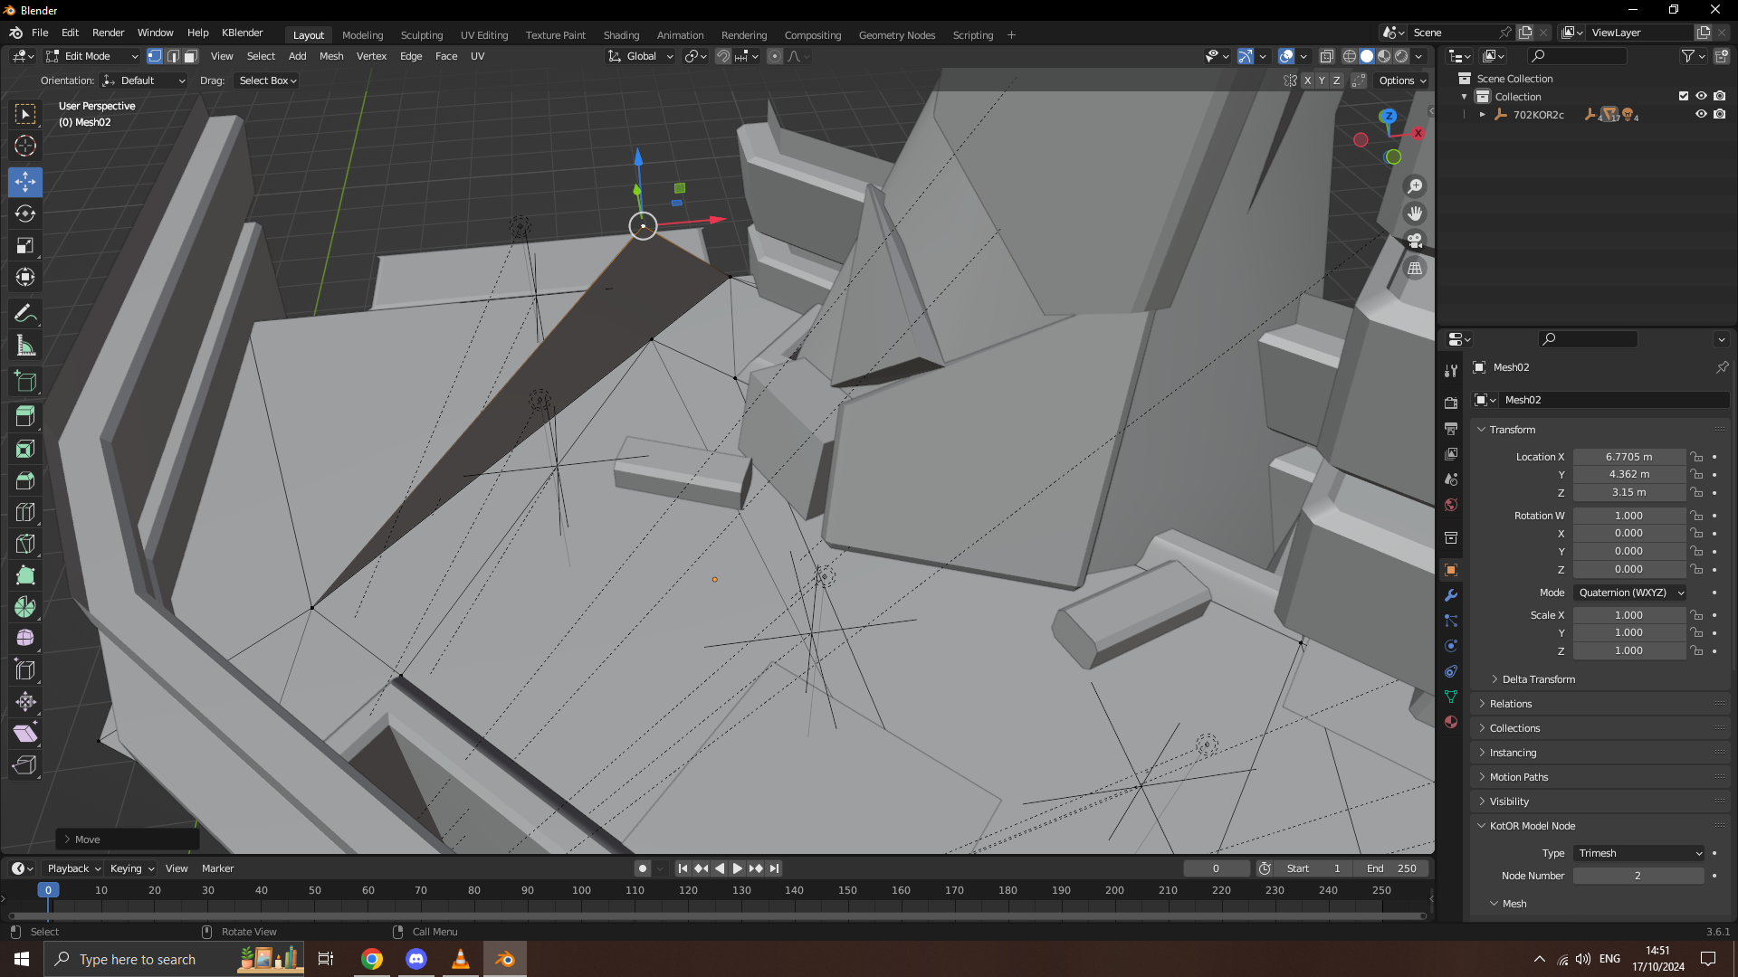Select the Loop Cut tool
The image size is (1738, 977).
[x=25, y=512]
